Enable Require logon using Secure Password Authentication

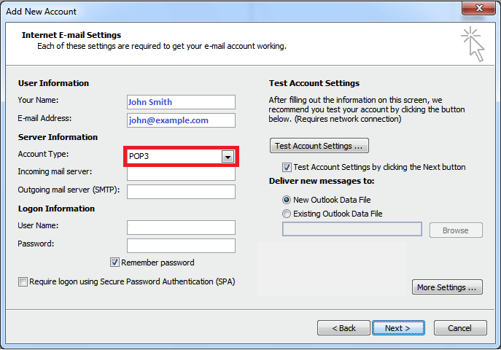[x=23, y=282]
